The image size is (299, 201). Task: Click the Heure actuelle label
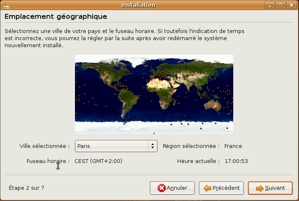198,161
